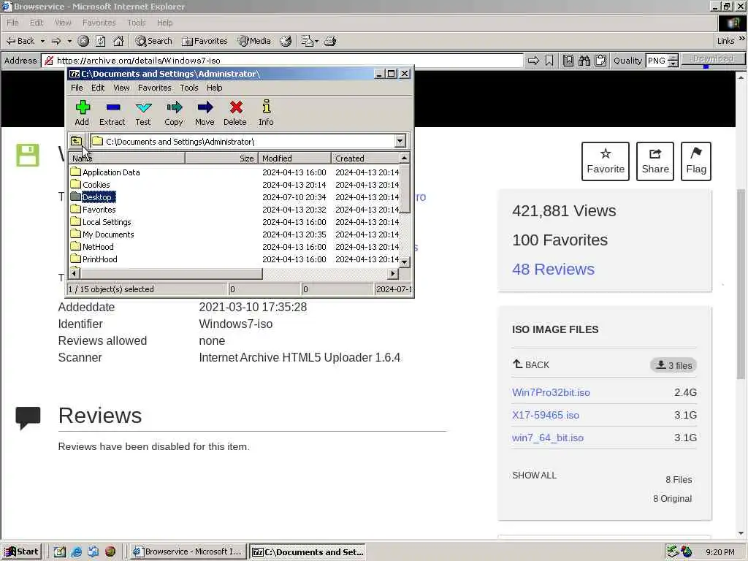The height and width of the screenshot is (561, 748).
Task: Stop page loading in Internet Explorer
Action: tap(83, 41)
